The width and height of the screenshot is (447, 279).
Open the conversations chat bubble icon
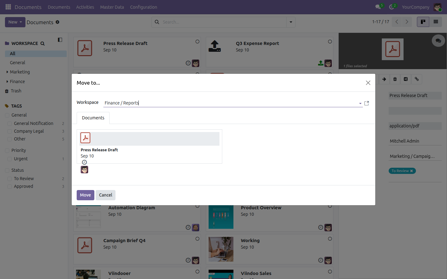click(378, 7)
